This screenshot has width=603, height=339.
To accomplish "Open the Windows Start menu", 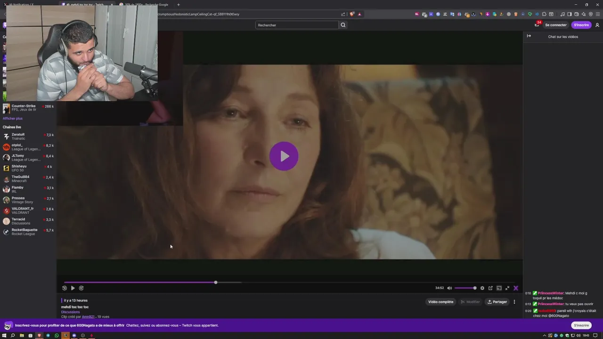I will pyautogui.click(x=4, y=336).
